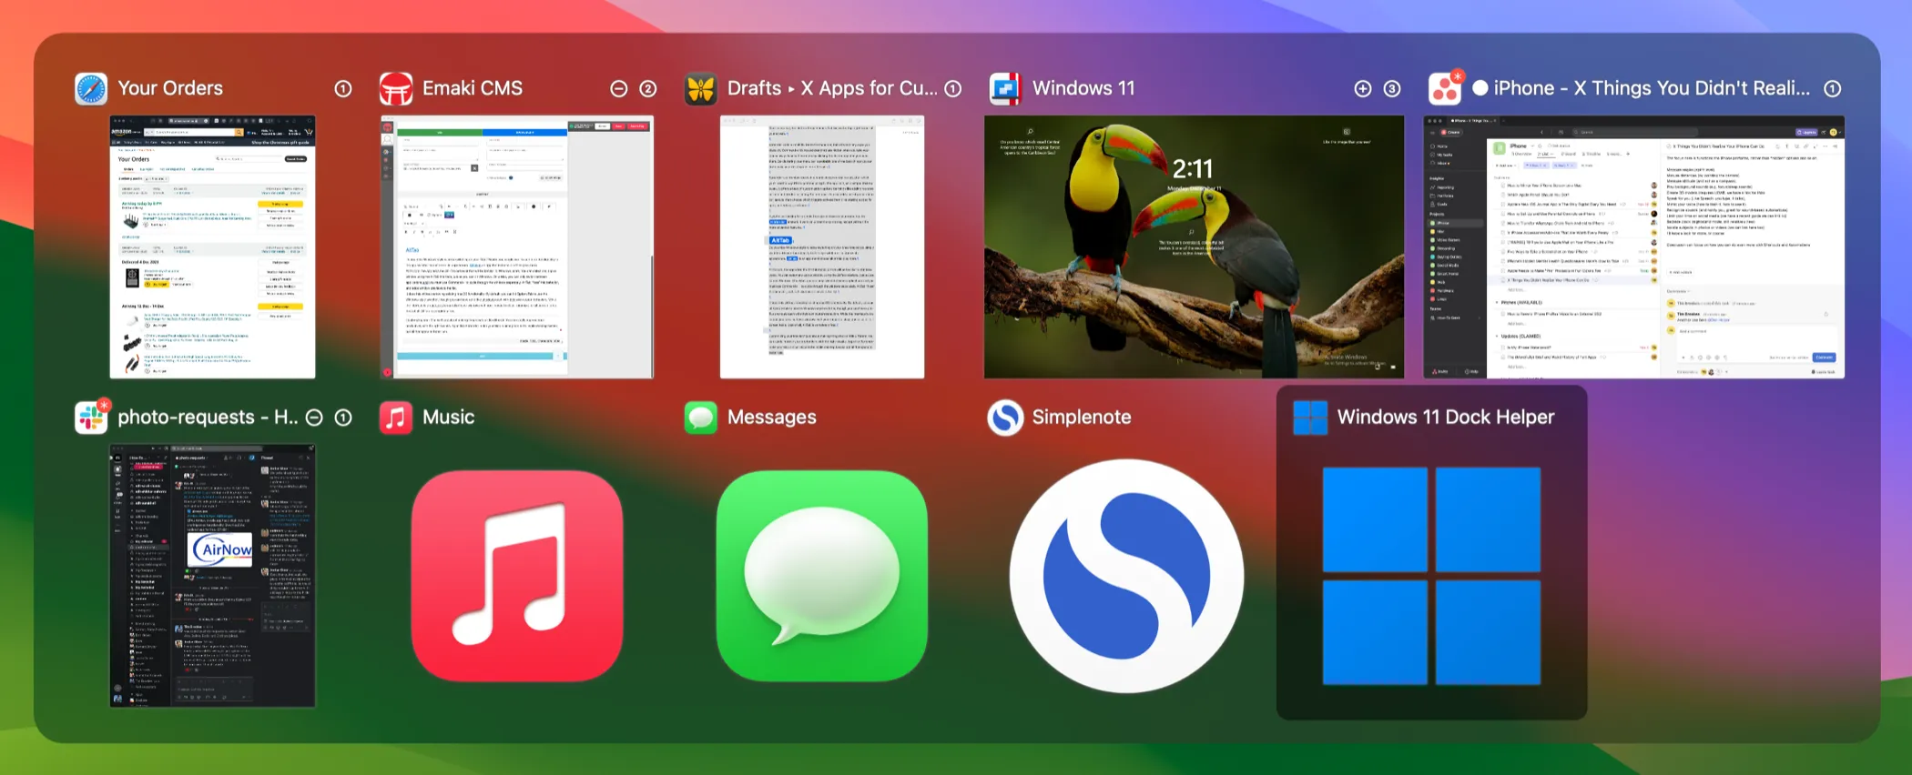1912x775 pixels.
Task: Open the Your Orders Amazon window thumbnail
Action: click(x=213, y=247)
